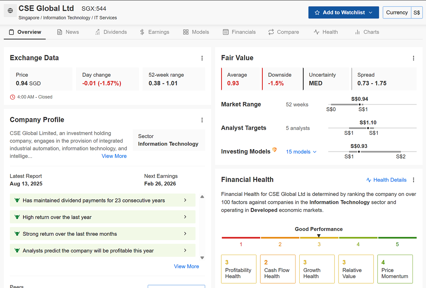
Task: Click View More below insights list
Action: point(186,266)
